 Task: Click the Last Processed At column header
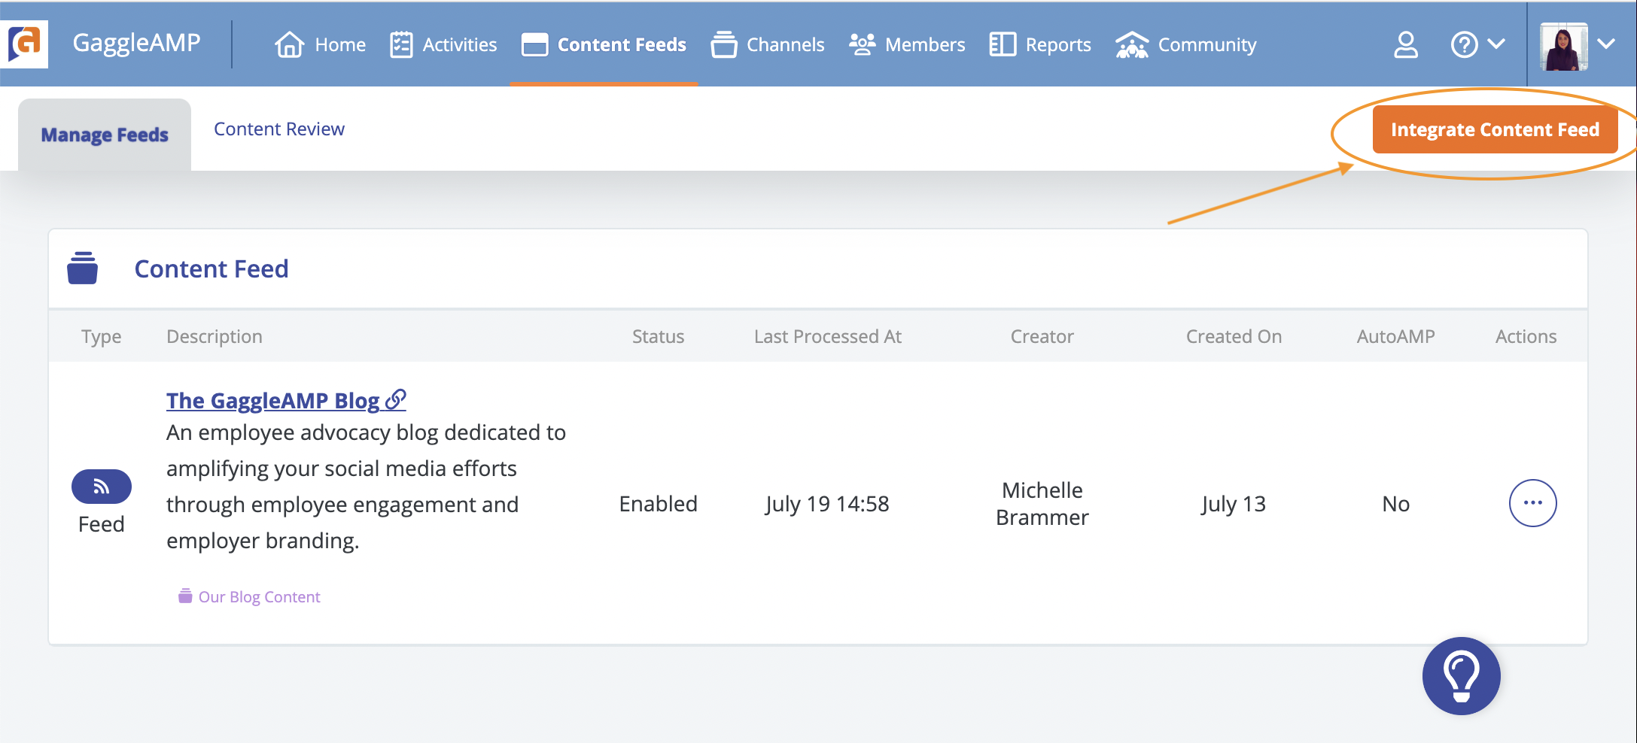[827, 336]
